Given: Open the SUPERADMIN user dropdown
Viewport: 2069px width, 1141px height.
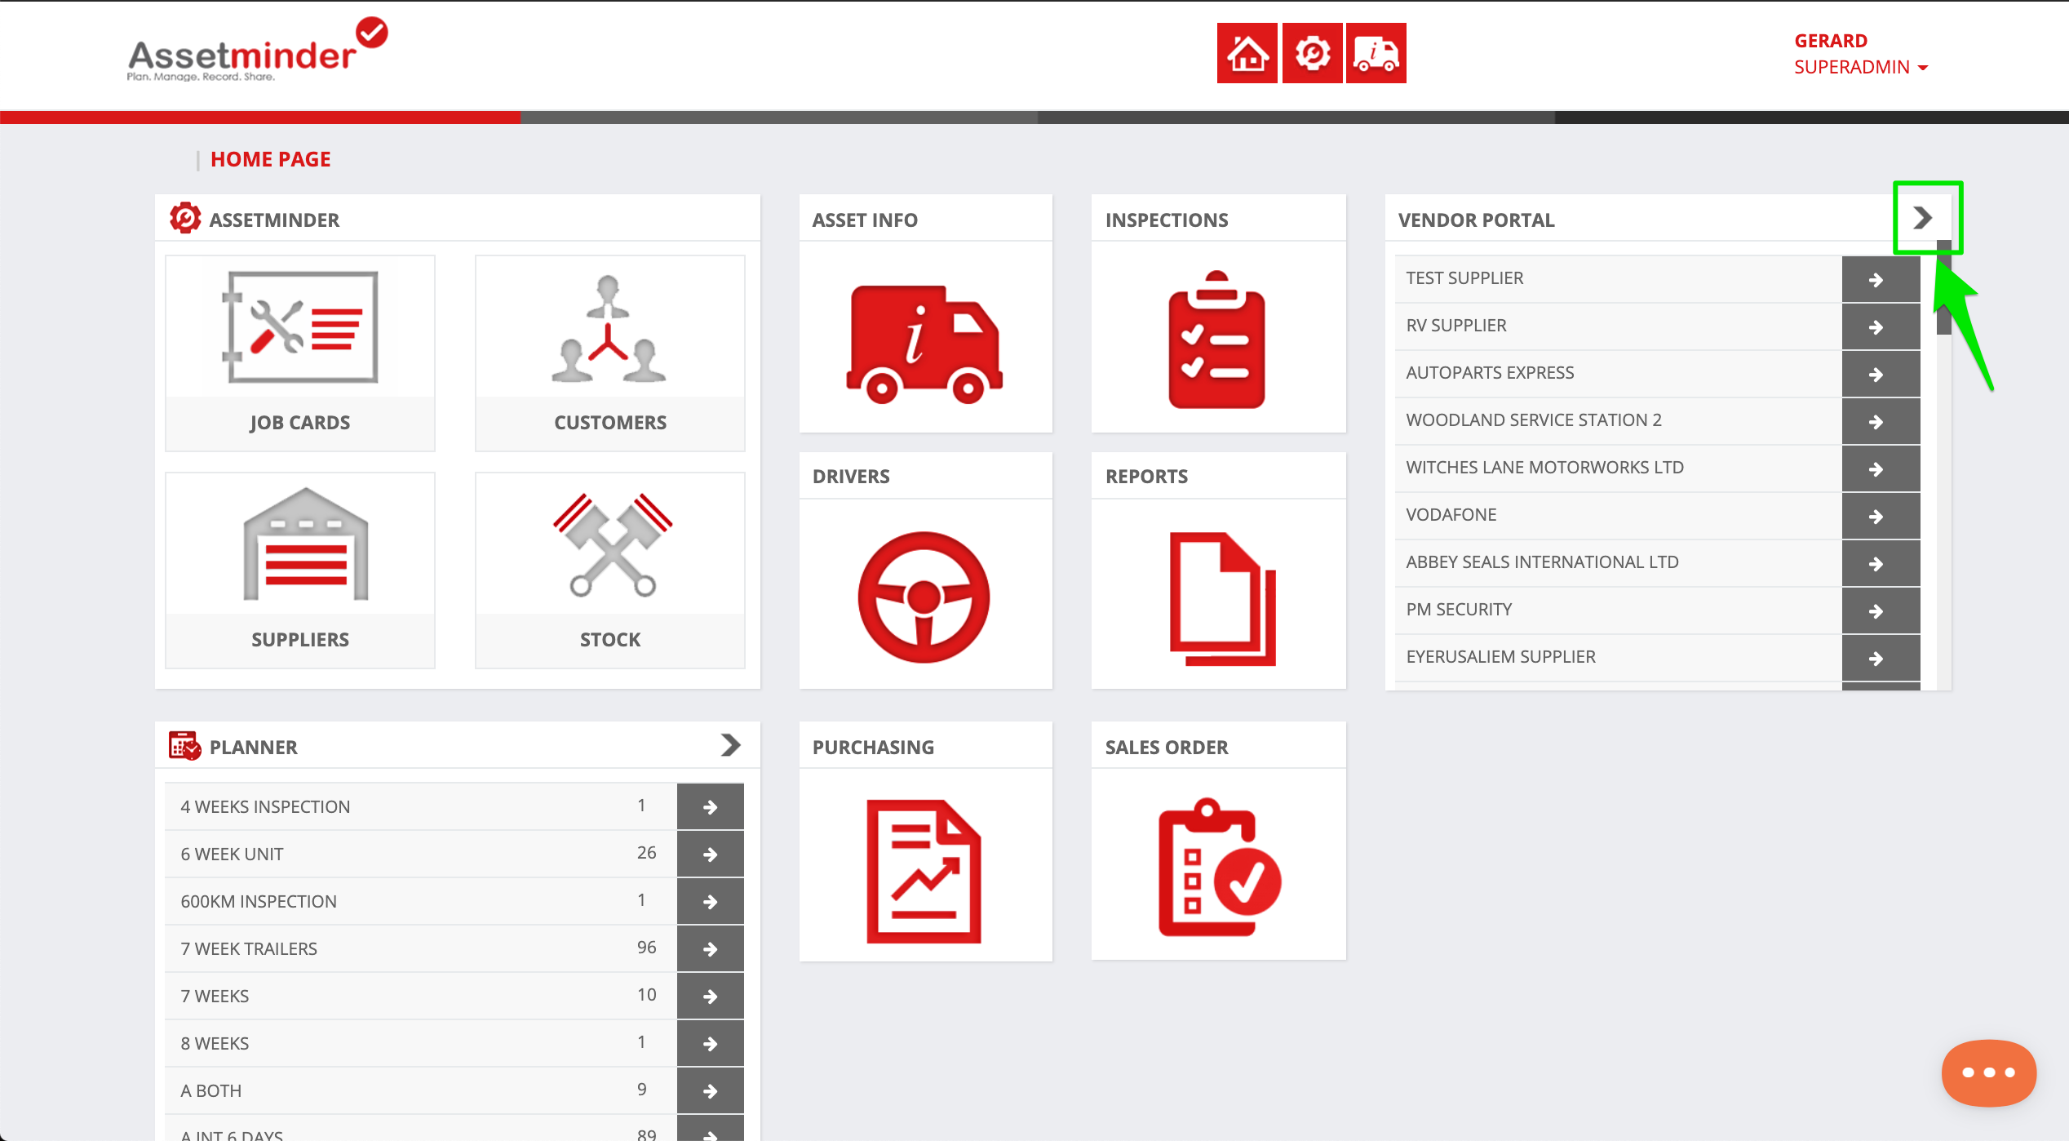Looking at the screenshot, I should (1860, 67).
